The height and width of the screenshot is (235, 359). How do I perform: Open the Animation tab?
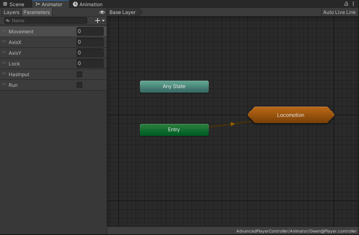click(x=87, y=4)
